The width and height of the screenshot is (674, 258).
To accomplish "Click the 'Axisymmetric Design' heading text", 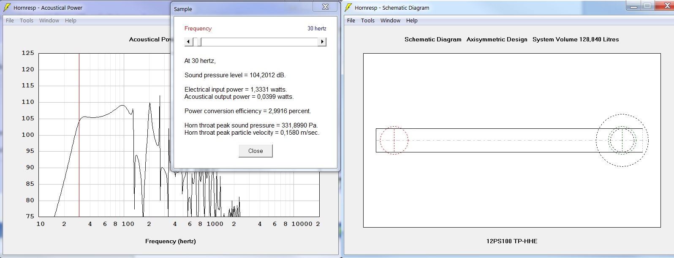I will pos(497,39).
